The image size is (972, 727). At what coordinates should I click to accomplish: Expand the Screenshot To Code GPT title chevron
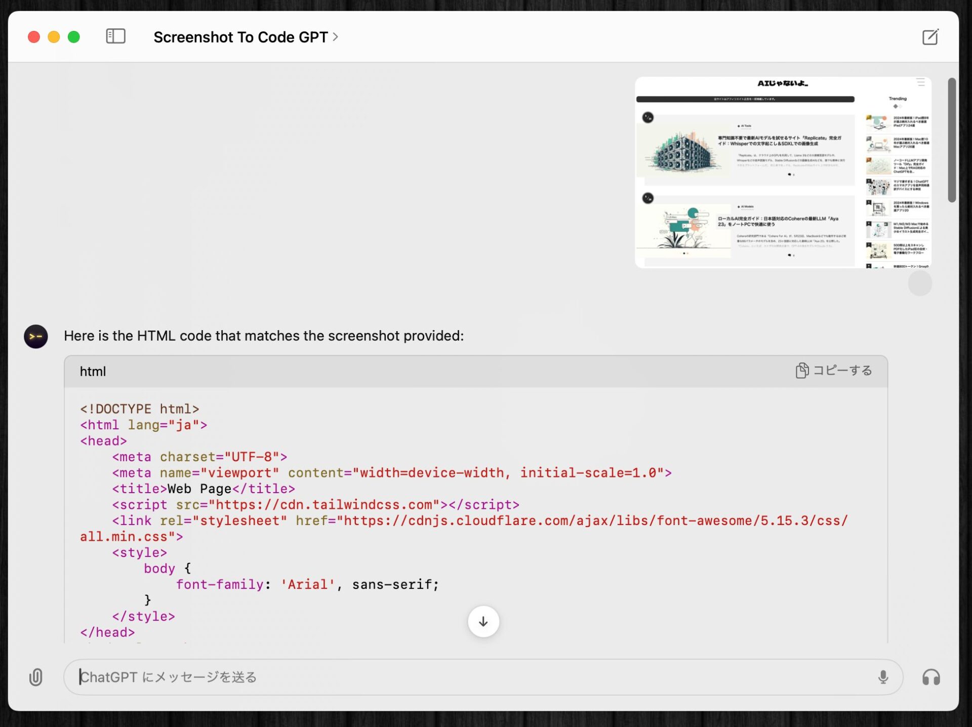pos(335,37)
